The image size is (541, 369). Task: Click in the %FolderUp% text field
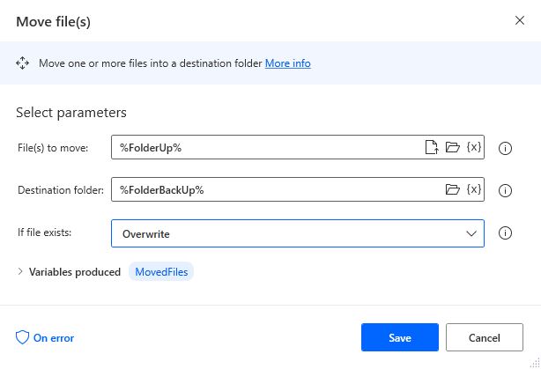(269, 147)
